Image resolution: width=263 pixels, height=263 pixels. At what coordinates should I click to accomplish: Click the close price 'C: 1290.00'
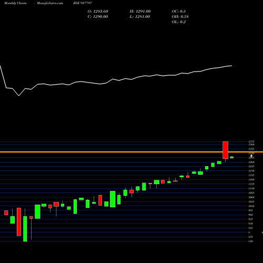(x=98, y=17)
